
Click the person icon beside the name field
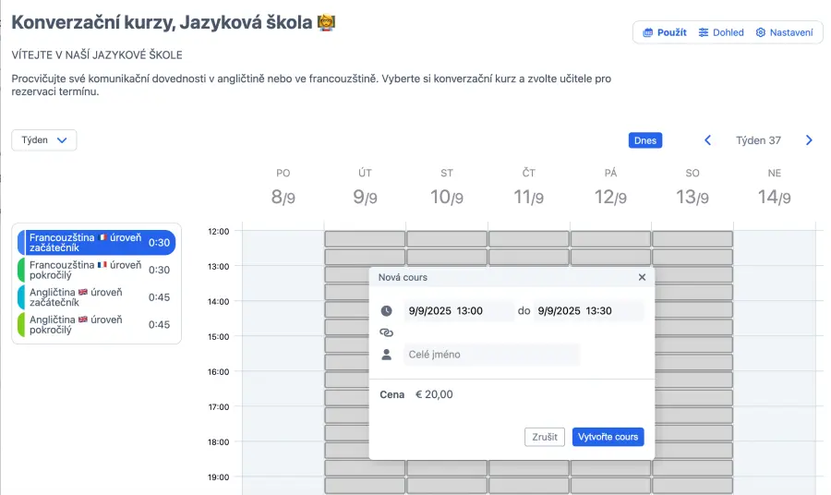[386, 355]
